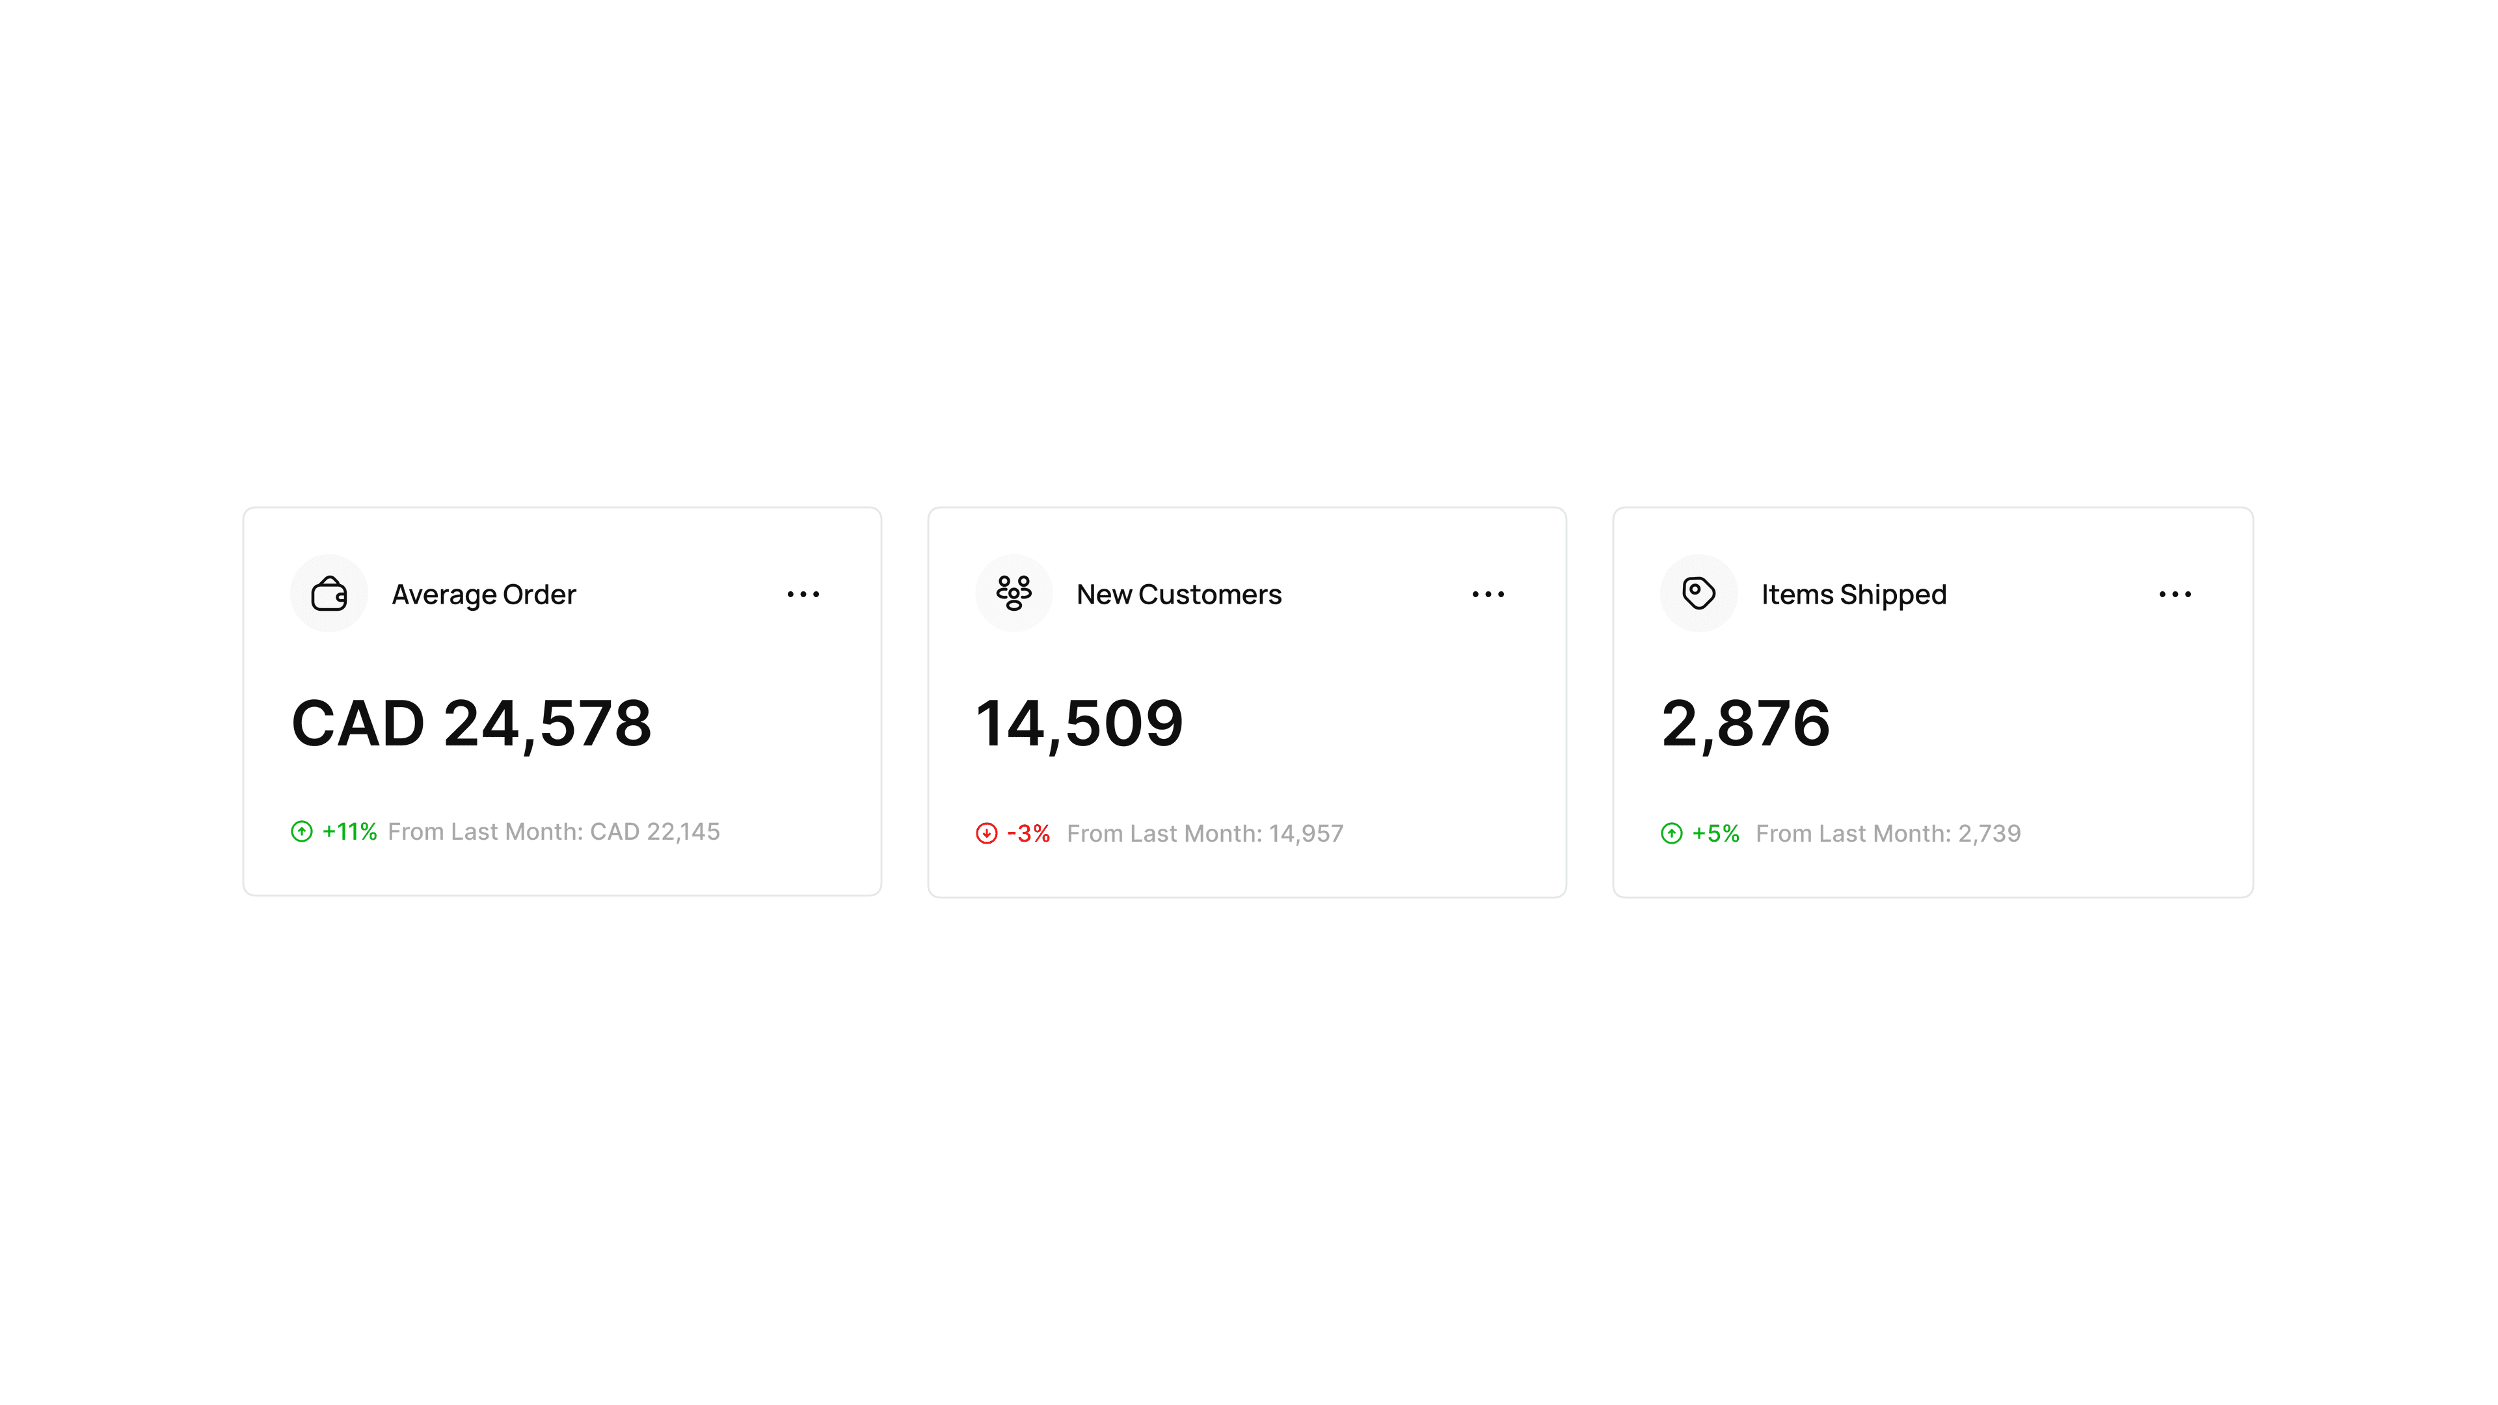Click the people group icon for New Customers
This screenshot has width=2498, height=1405.
tap(1014, 593)
